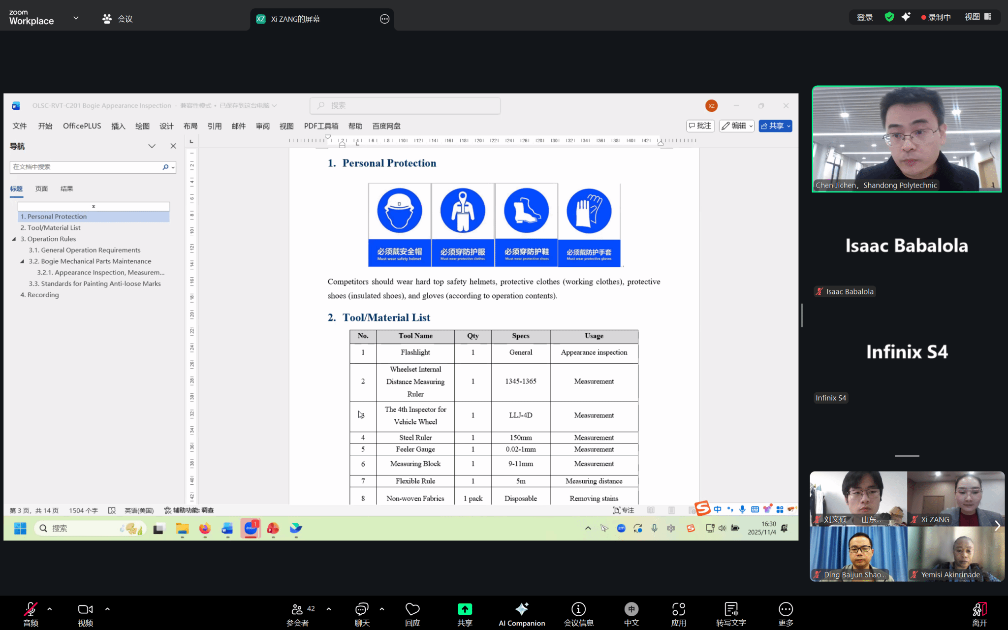Screen dimensions: 1008x630
Task: Open screen share options ellipsis for Xi ZANG
Action: click(x=384, y=19)
